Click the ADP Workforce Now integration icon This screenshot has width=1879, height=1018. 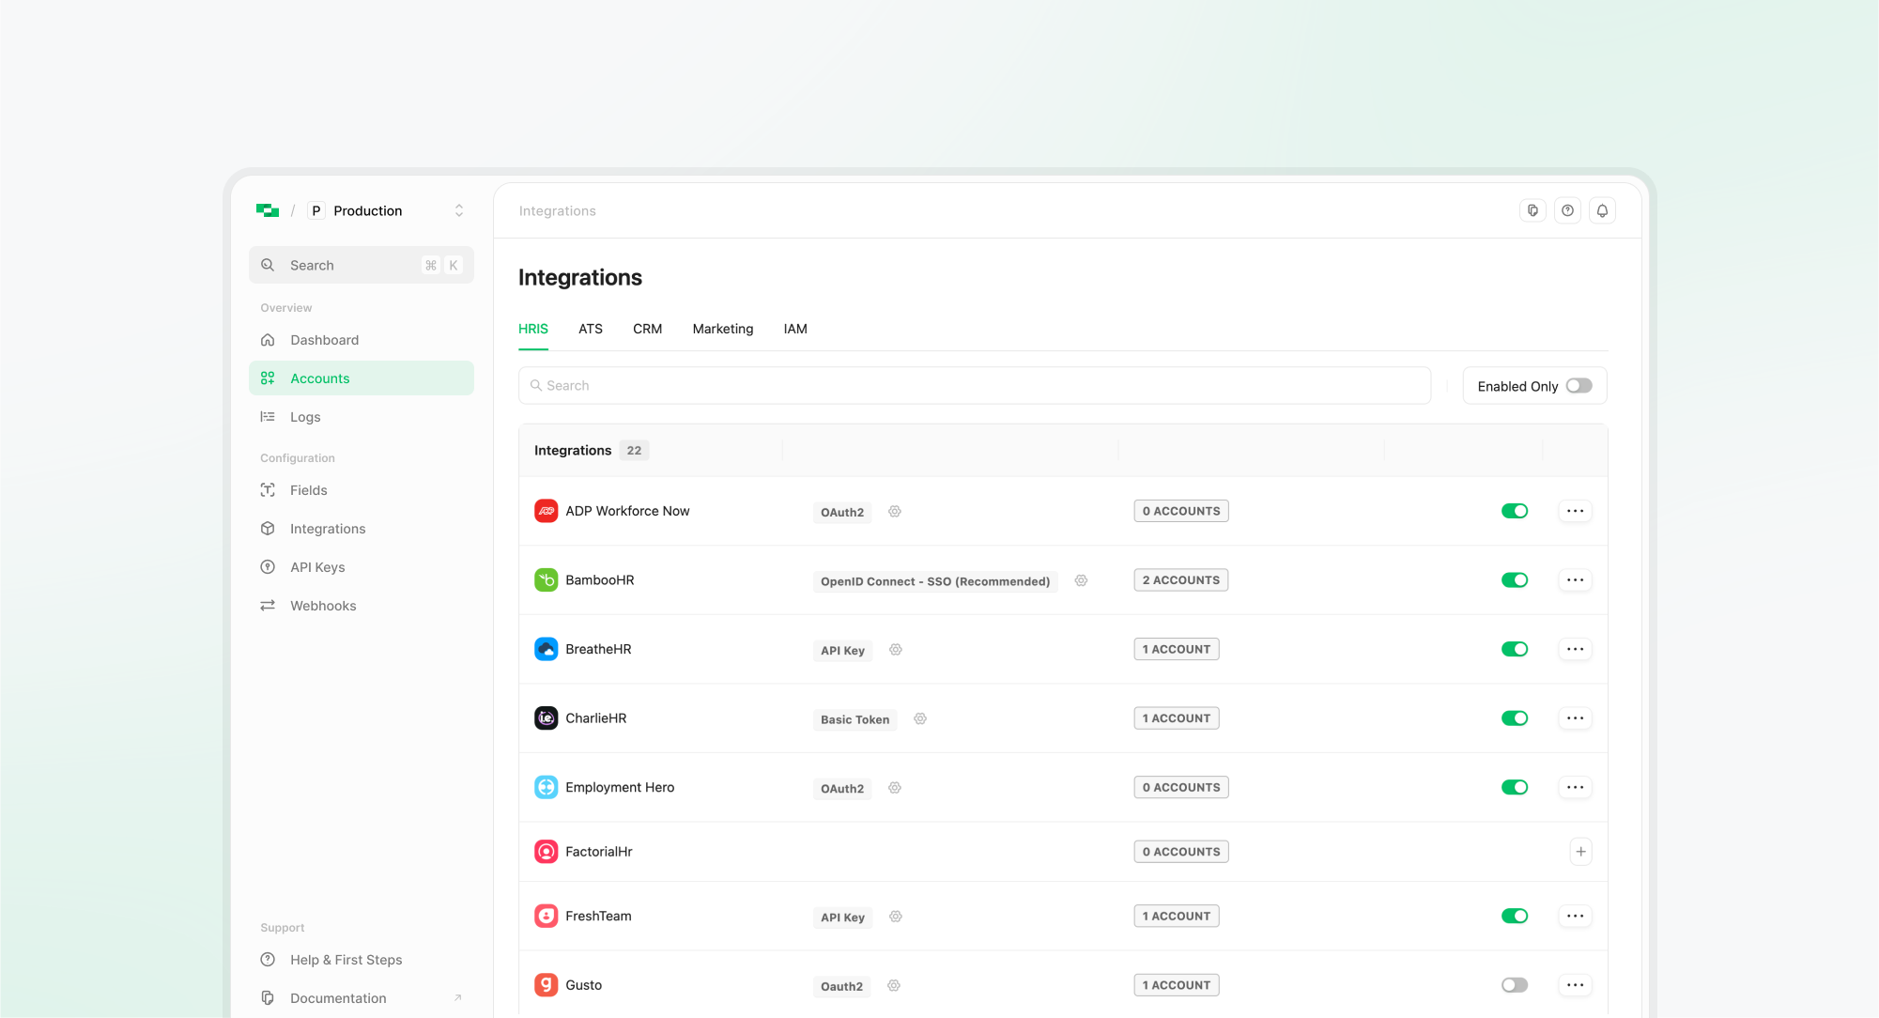pyautogui.click(x=546, y=511)
